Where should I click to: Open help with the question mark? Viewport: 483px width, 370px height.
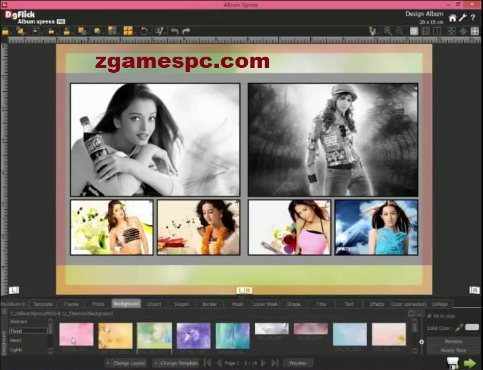click(473, 18)
